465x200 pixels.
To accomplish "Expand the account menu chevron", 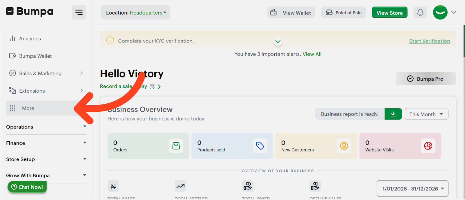I will point(454,12).
